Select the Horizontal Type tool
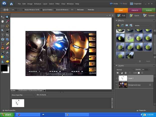Screen dimensions: 156x117 (3, 35)
